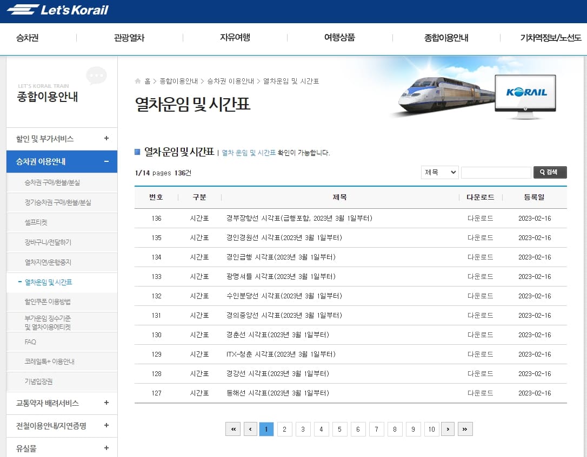
Task: Click the speech bubble icon above 종합이용안내
Action: (x=96, y=76)
